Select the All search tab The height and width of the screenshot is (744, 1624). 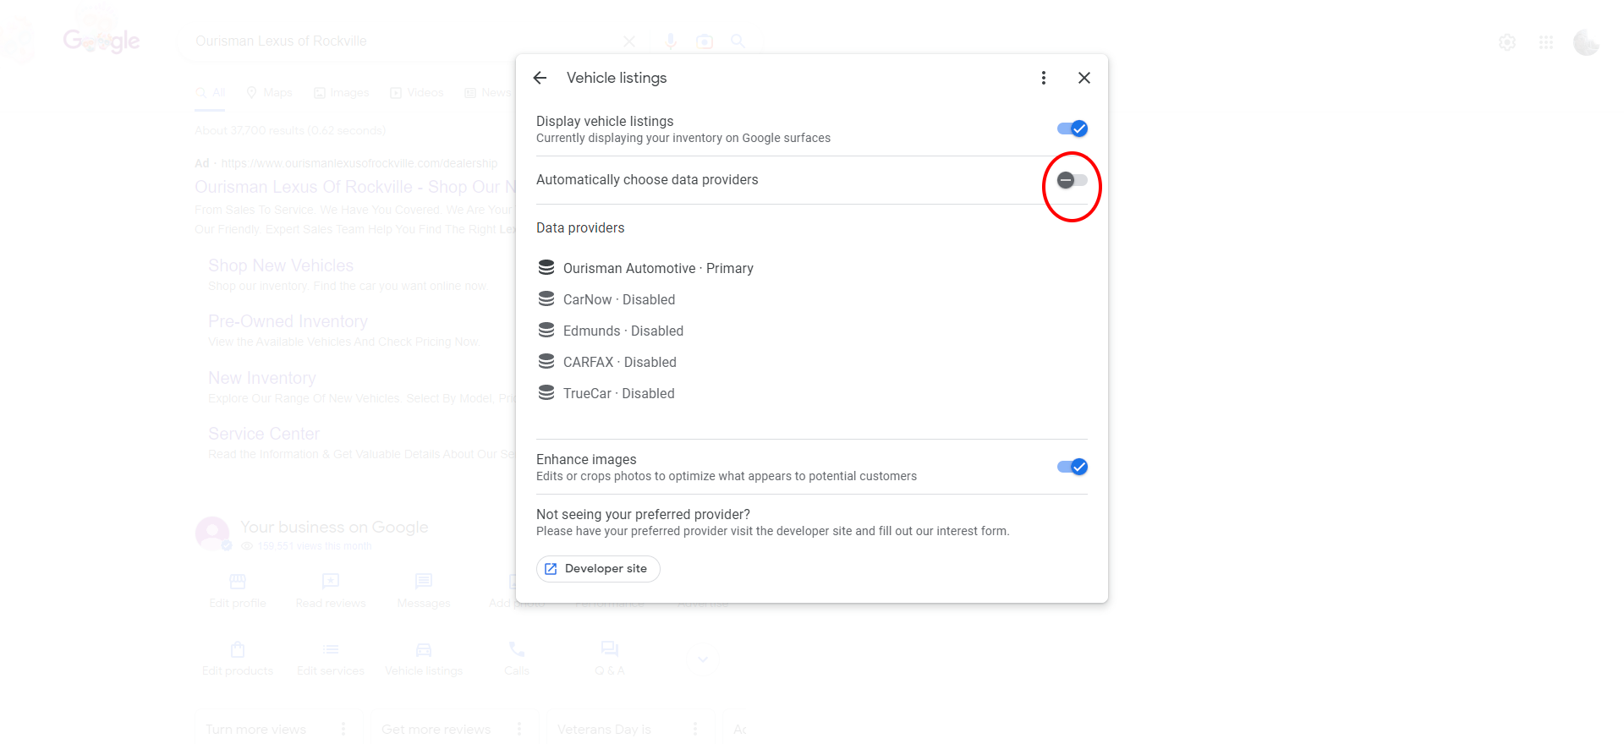[211, 93]
